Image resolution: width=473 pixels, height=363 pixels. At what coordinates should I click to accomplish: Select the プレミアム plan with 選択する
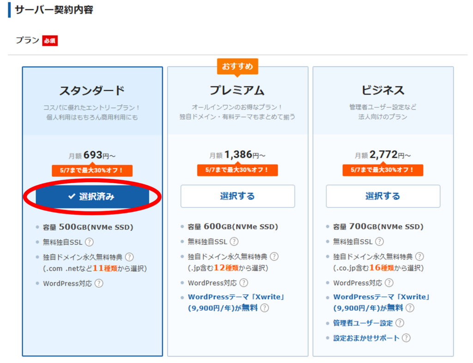click(237, 196)
